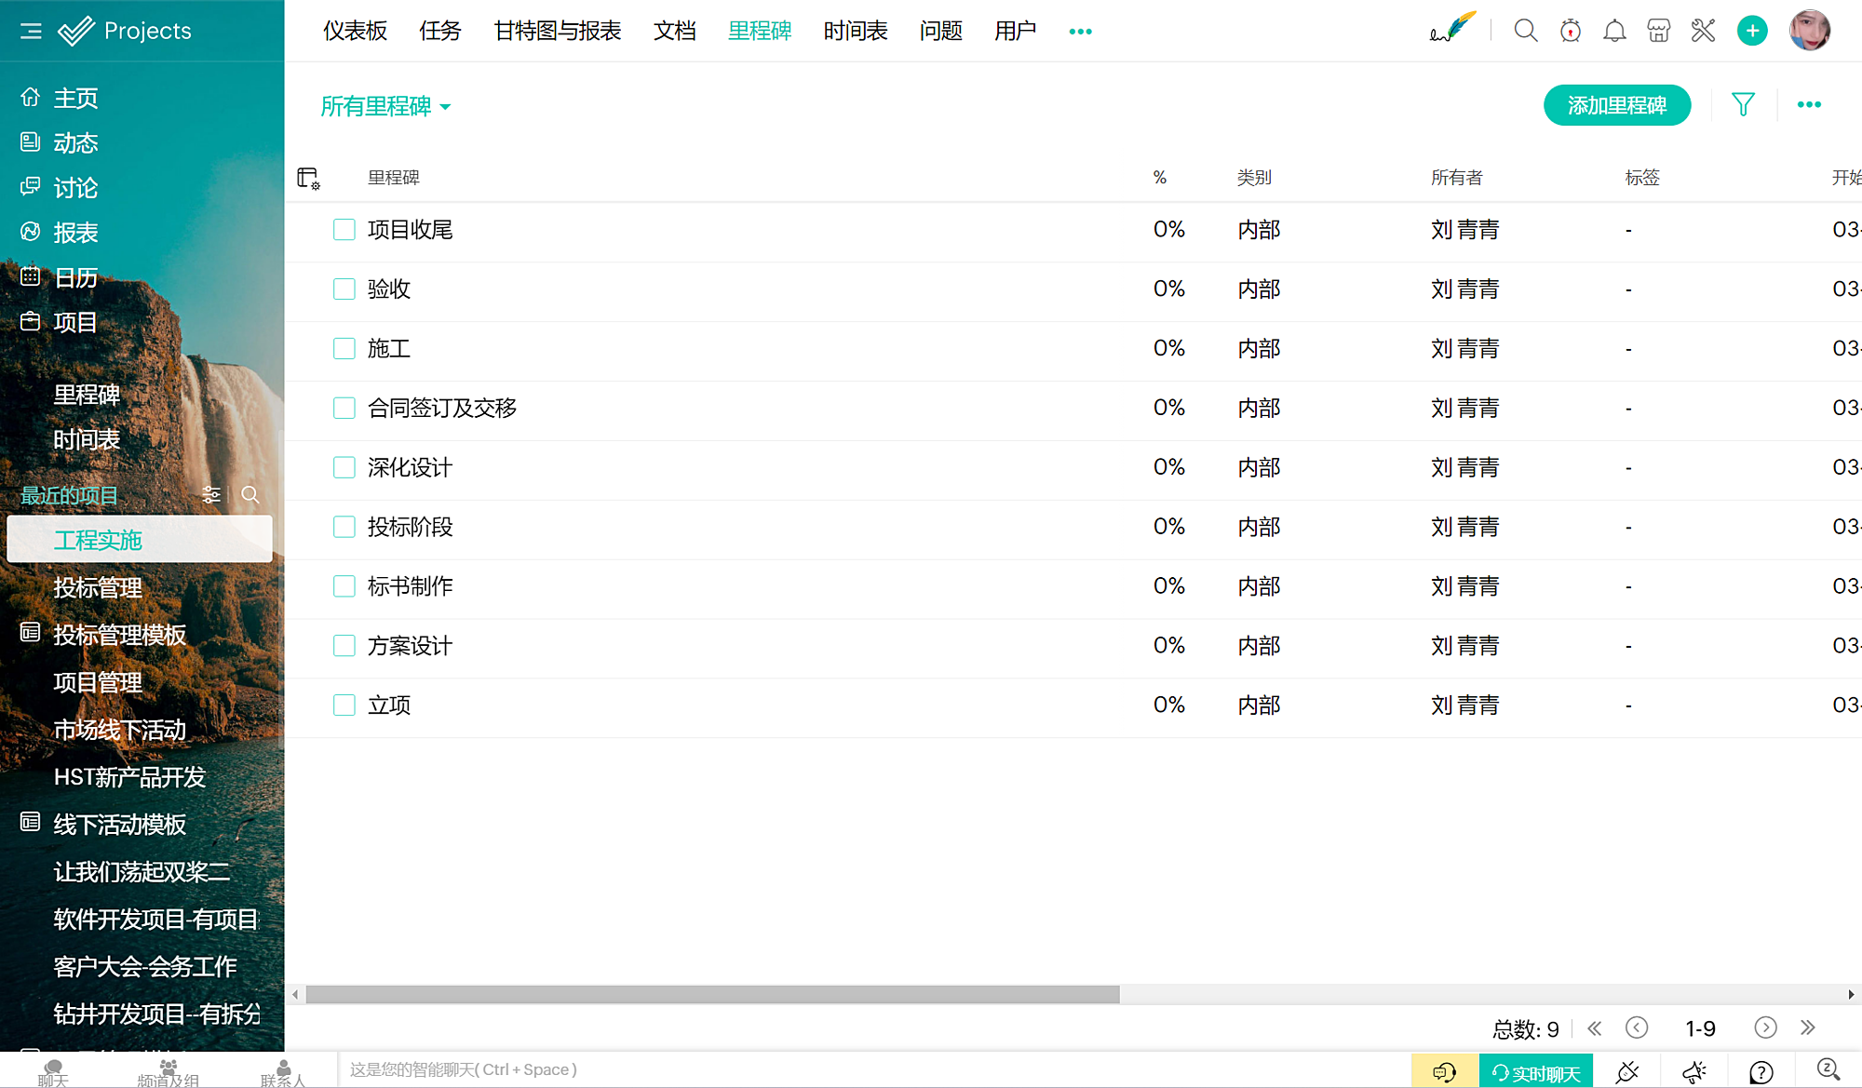Search recent projects in sidebar
1862x1088 pixels.
pos(250,494)
